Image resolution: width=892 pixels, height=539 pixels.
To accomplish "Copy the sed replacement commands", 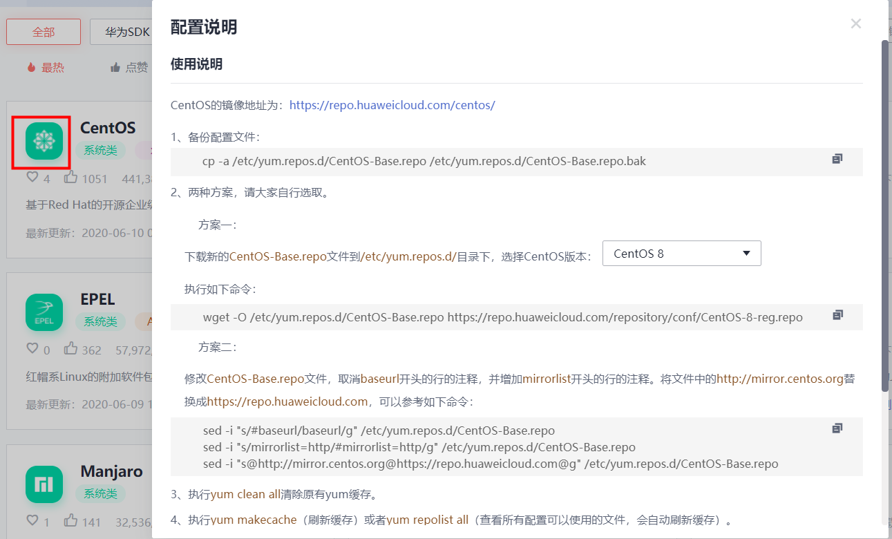I will point(837,428).
